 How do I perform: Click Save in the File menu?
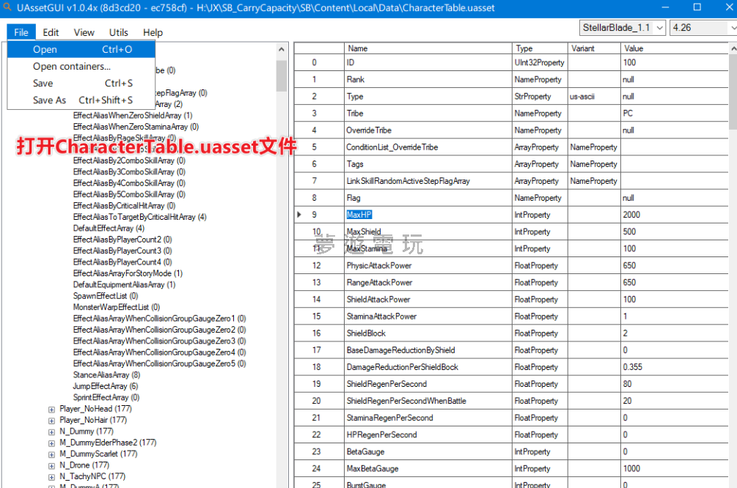[43, 83]
